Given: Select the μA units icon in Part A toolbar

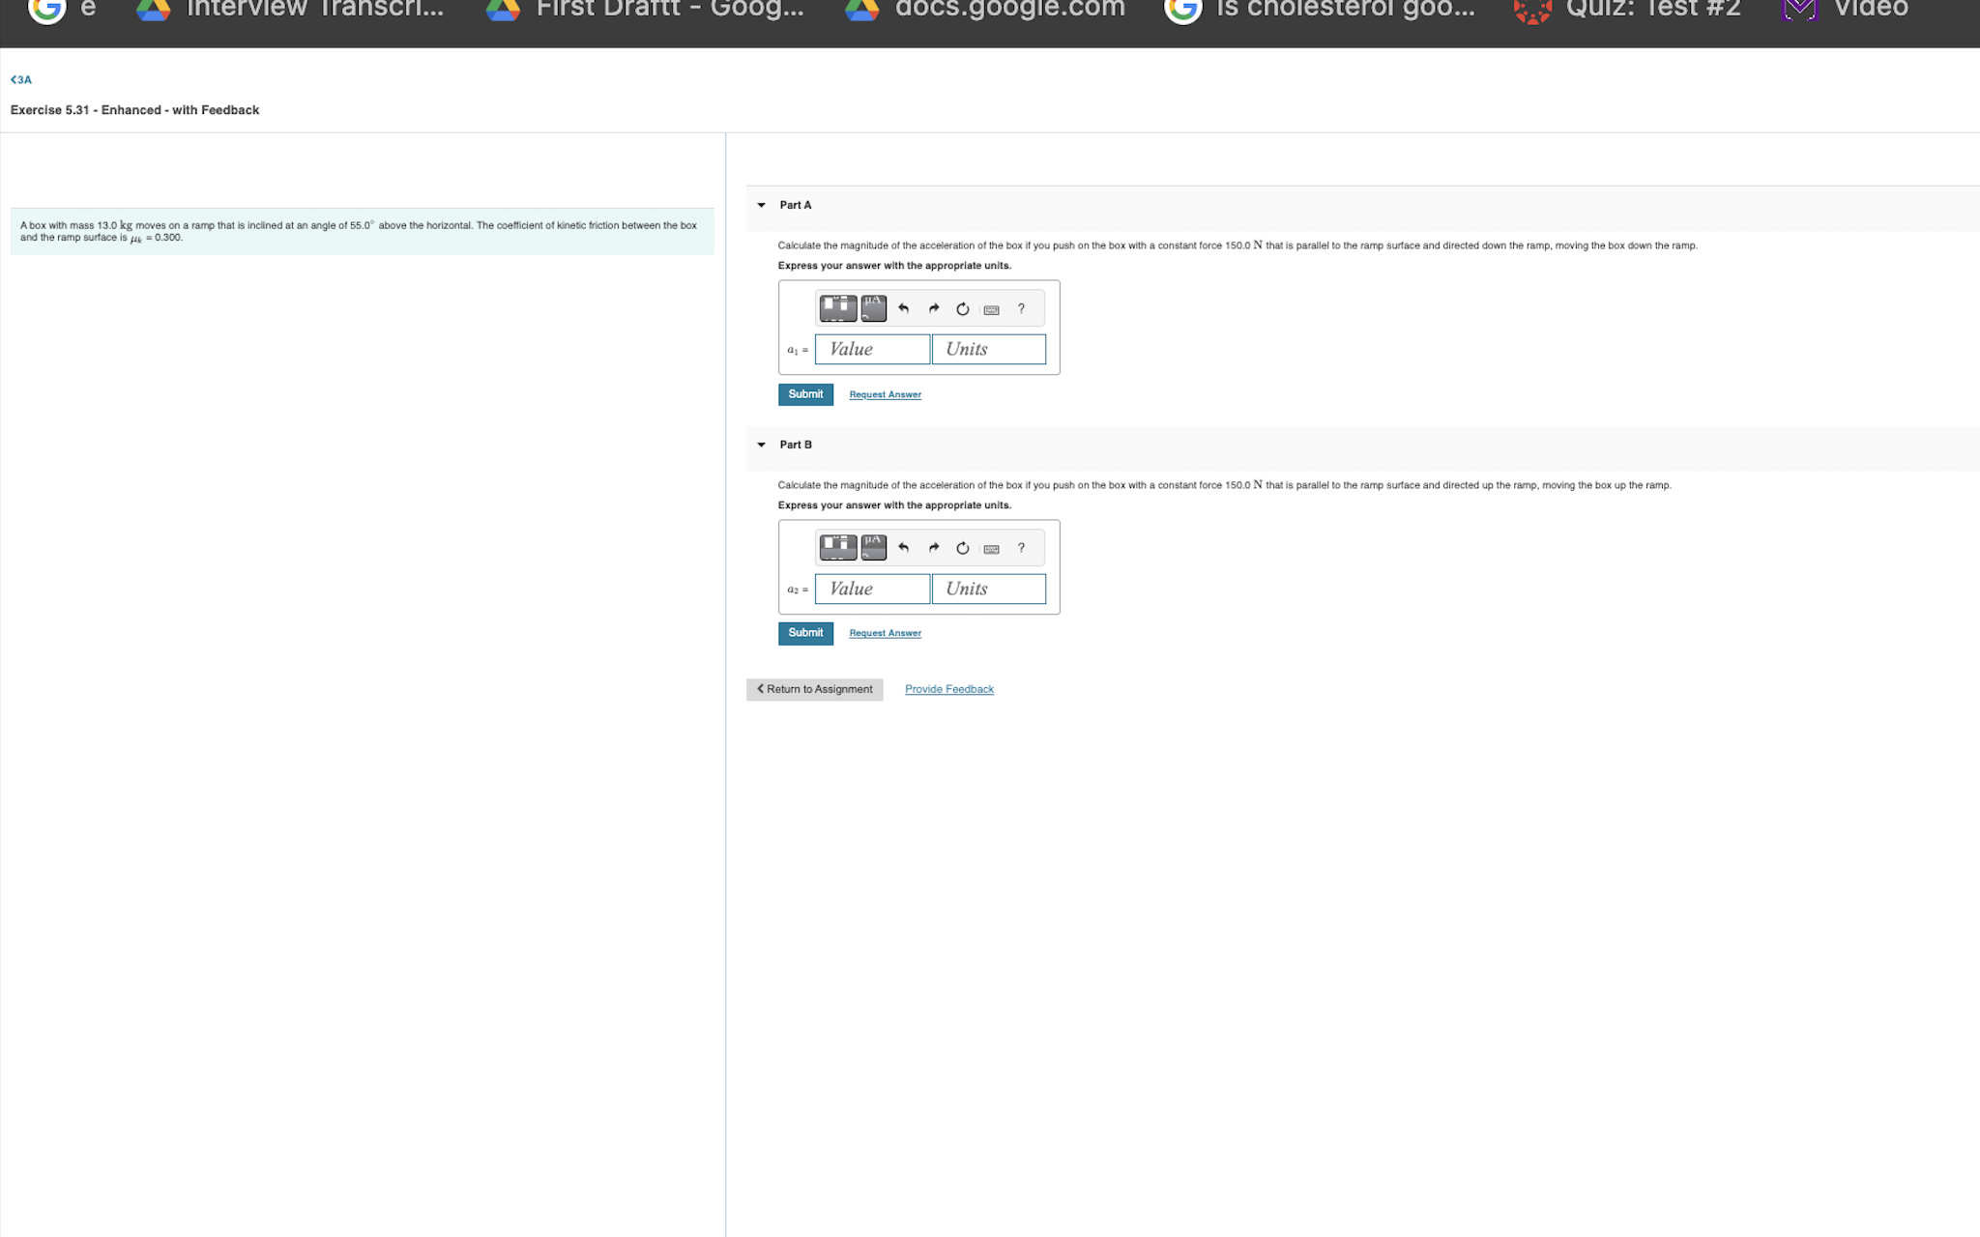Looking at the screenshot, I should [x=873, y=307].
